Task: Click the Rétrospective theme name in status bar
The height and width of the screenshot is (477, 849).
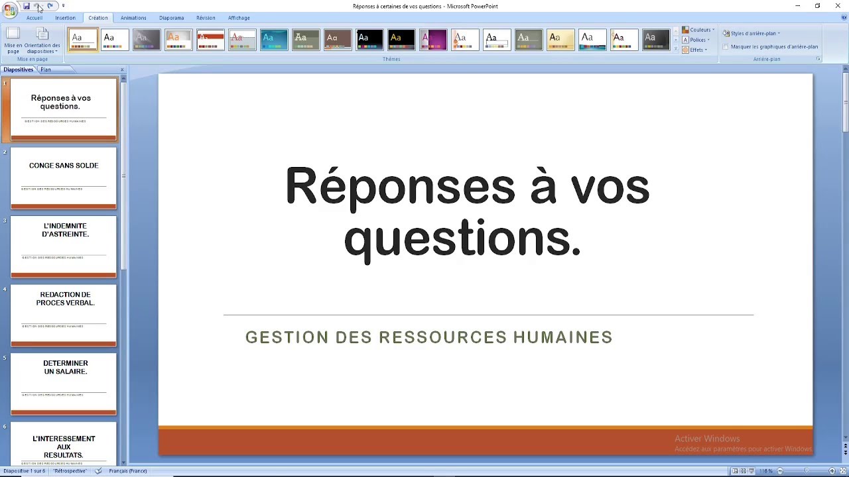Action: pos(70,471)
